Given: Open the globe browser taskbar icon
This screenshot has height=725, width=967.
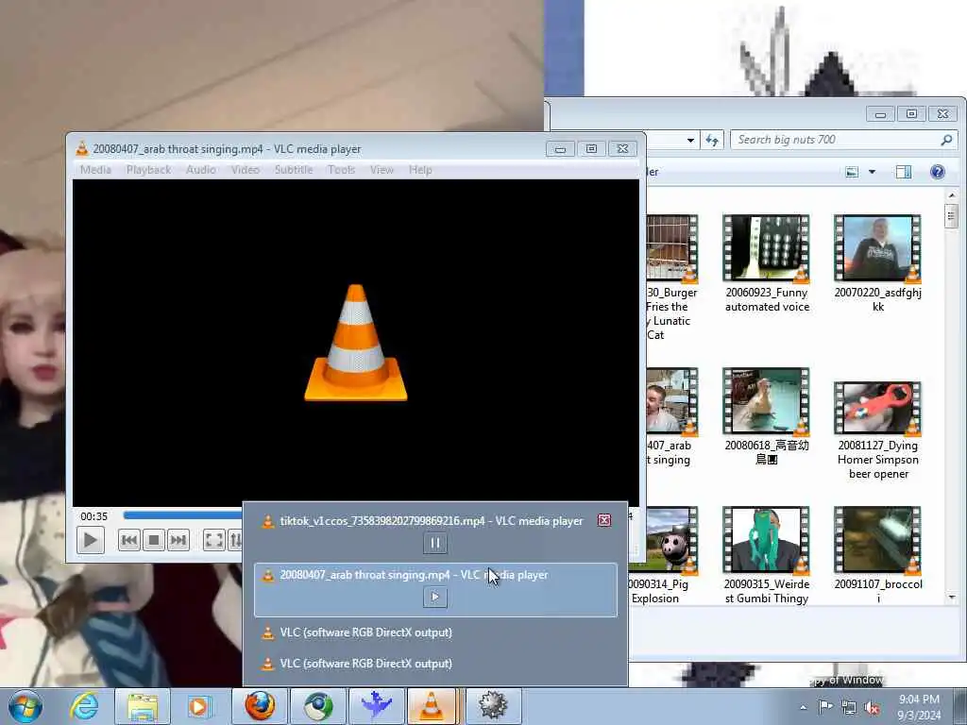Looking at the screenshot, I should [x=318, y=706].
